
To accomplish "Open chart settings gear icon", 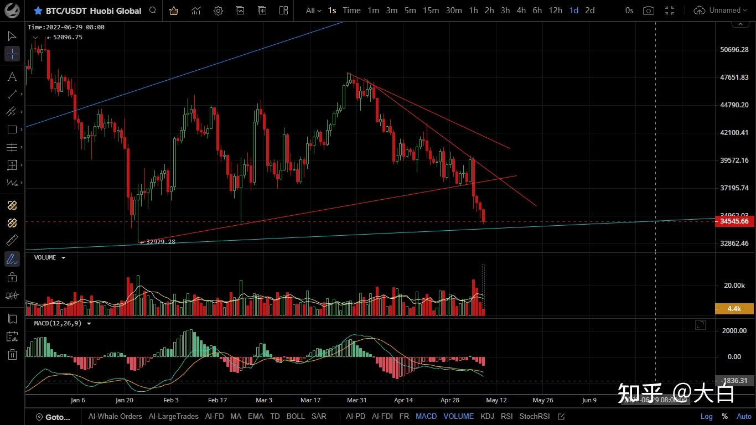I will 218,11.
